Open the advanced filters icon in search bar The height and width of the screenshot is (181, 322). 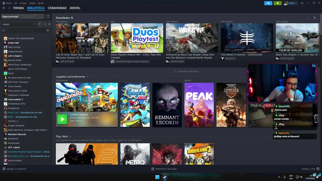point(48,30)
